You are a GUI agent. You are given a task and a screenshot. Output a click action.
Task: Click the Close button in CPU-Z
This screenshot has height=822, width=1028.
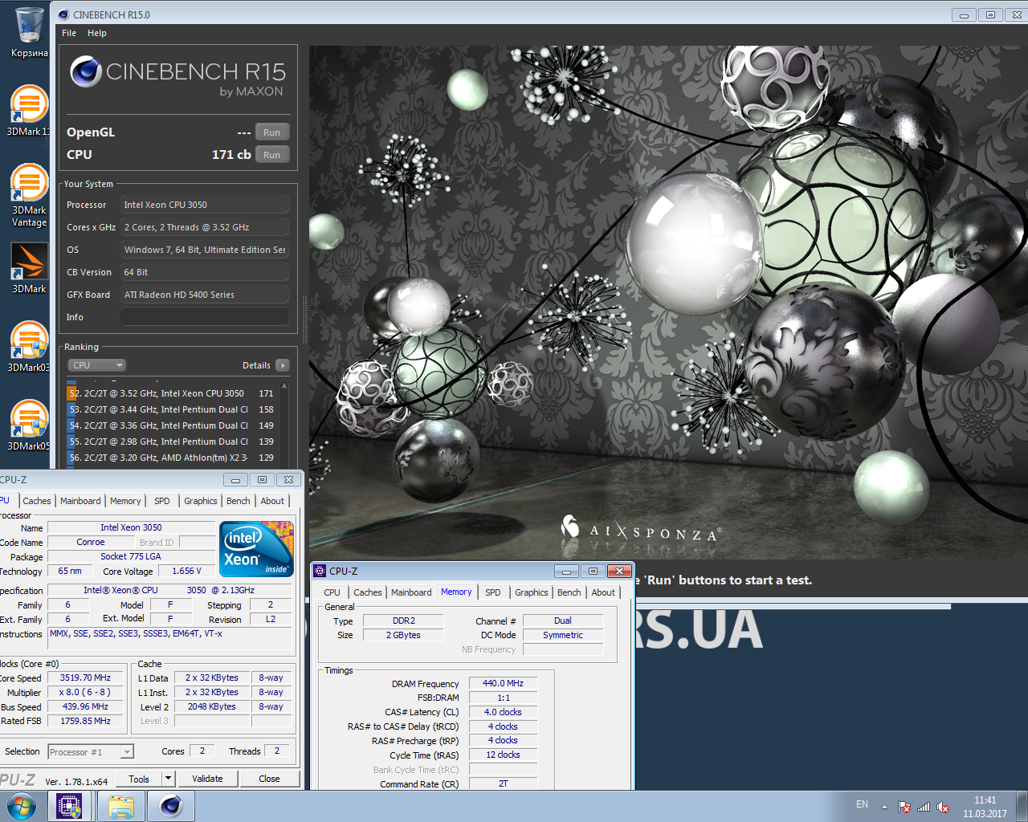coord(269,779)
